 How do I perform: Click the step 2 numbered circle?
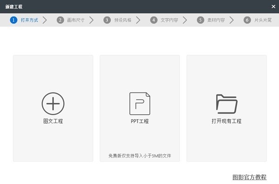point(60,20)
